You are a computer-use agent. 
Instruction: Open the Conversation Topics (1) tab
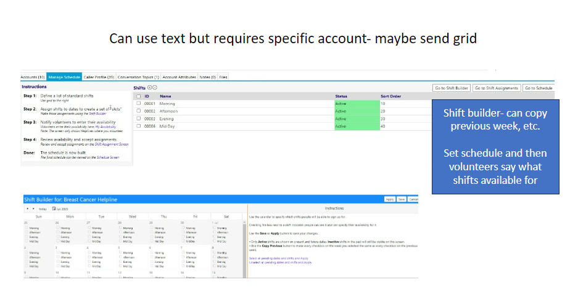138,77
